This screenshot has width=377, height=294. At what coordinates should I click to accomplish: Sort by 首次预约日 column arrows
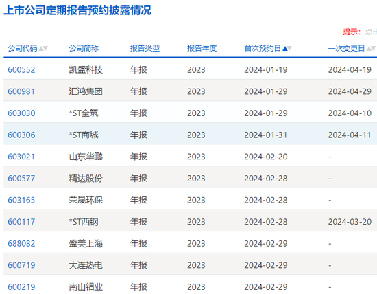(x=287, y=49)
